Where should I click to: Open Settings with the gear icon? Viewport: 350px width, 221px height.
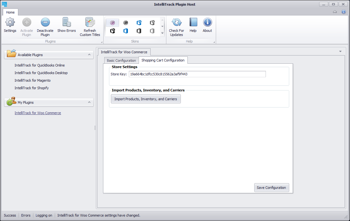(10, 25)
